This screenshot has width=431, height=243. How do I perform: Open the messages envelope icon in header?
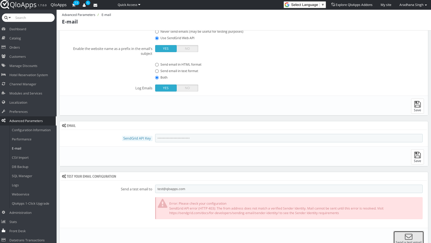coord(95,5)
